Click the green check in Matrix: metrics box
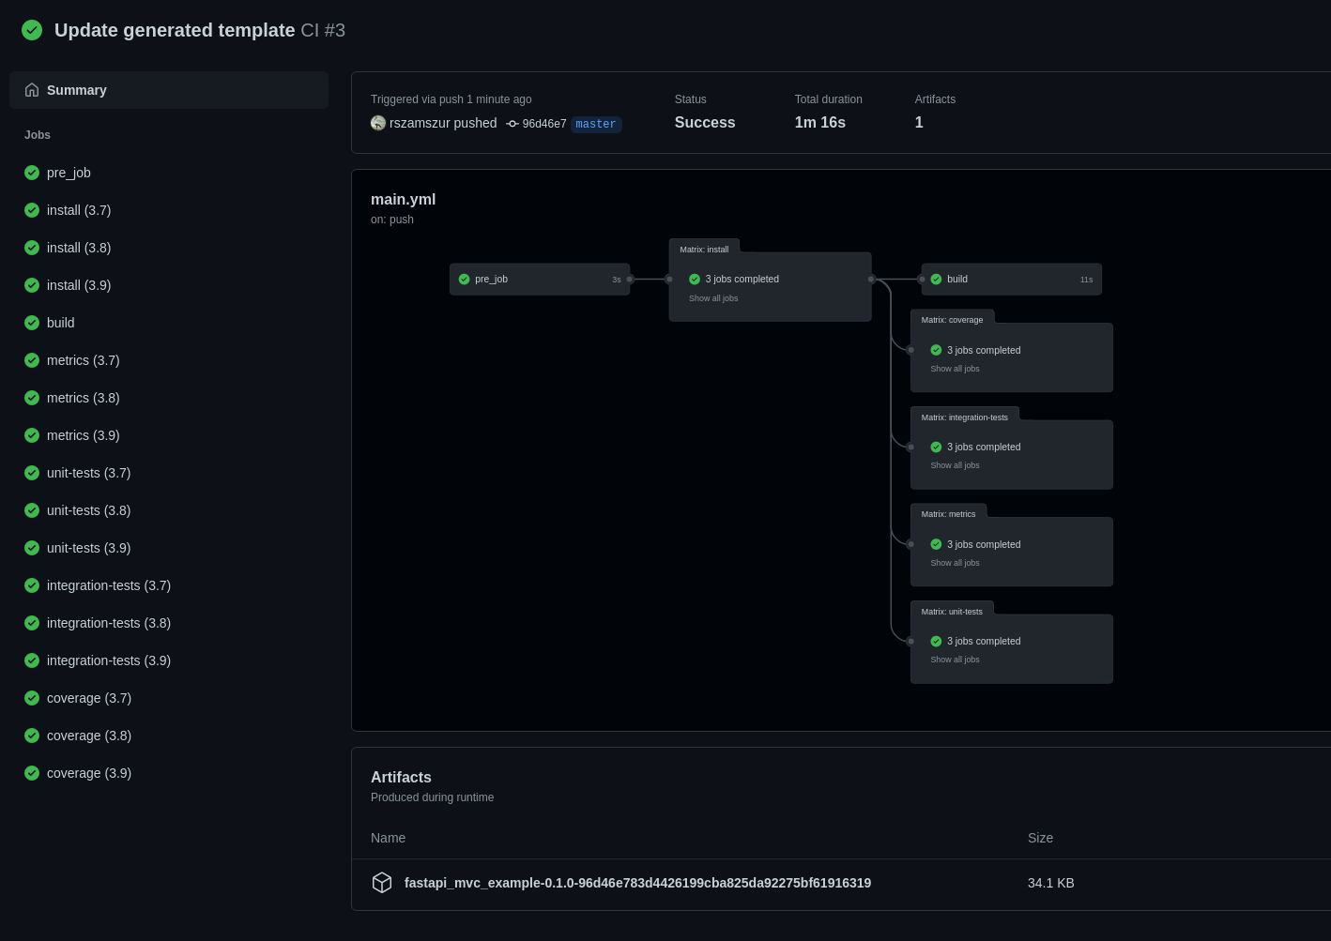Viewport: 1331px width, 941px height. coord(936,544)
